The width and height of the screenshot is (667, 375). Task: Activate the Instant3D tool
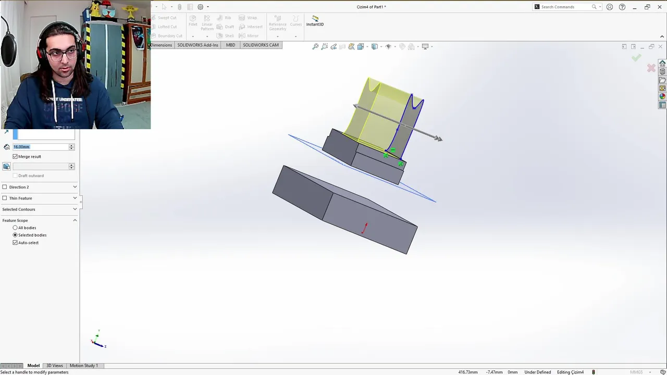tap(315, 21)
